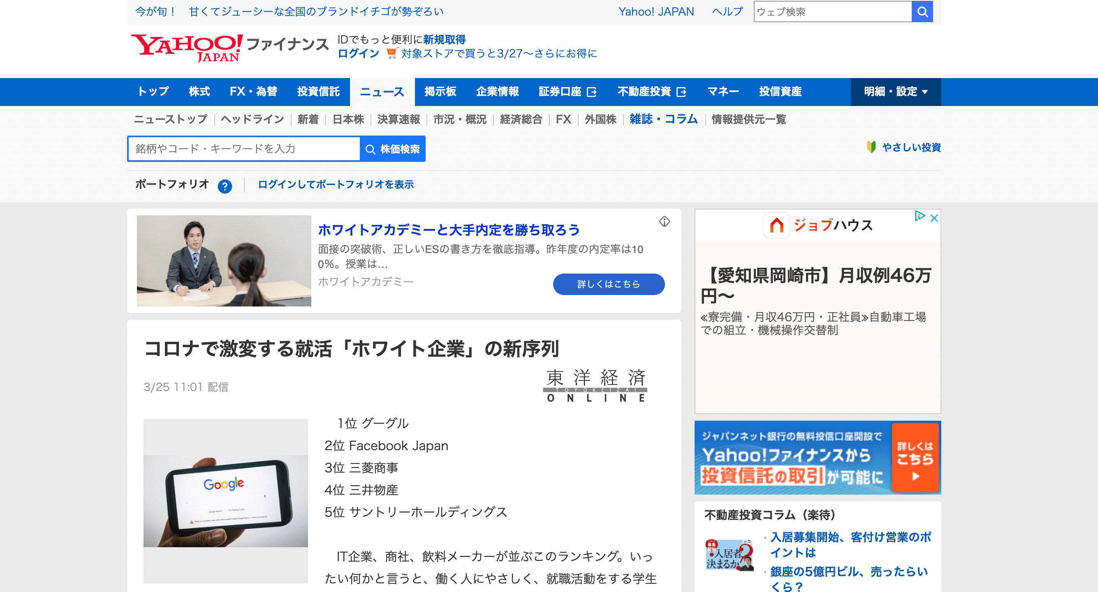Open the 明細・設定 dropdown menu
The image size is (1098, 592).
tap(896, 92)
